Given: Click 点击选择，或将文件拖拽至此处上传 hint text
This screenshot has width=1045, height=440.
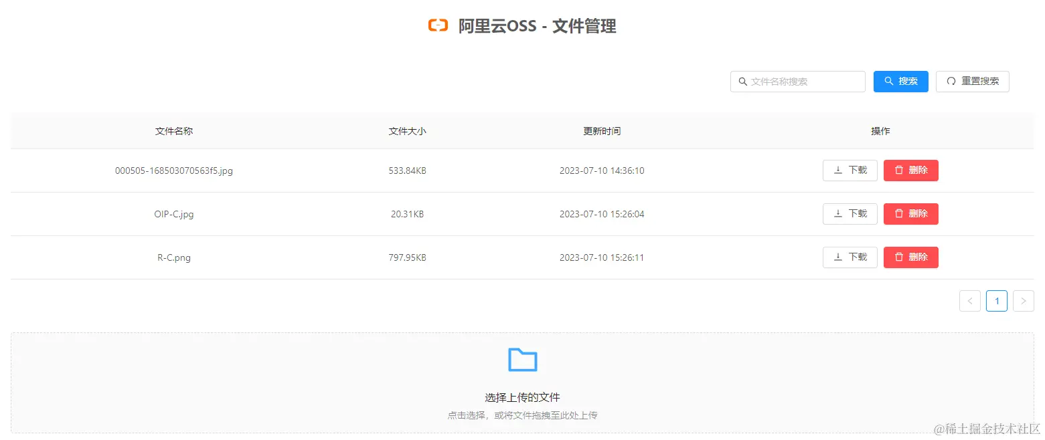Looking at the screenshot, I should 522,415.
